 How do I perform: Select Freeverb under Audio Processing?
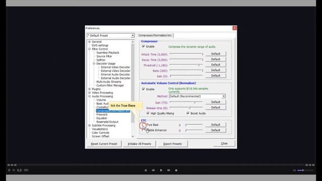coord(102,115)
